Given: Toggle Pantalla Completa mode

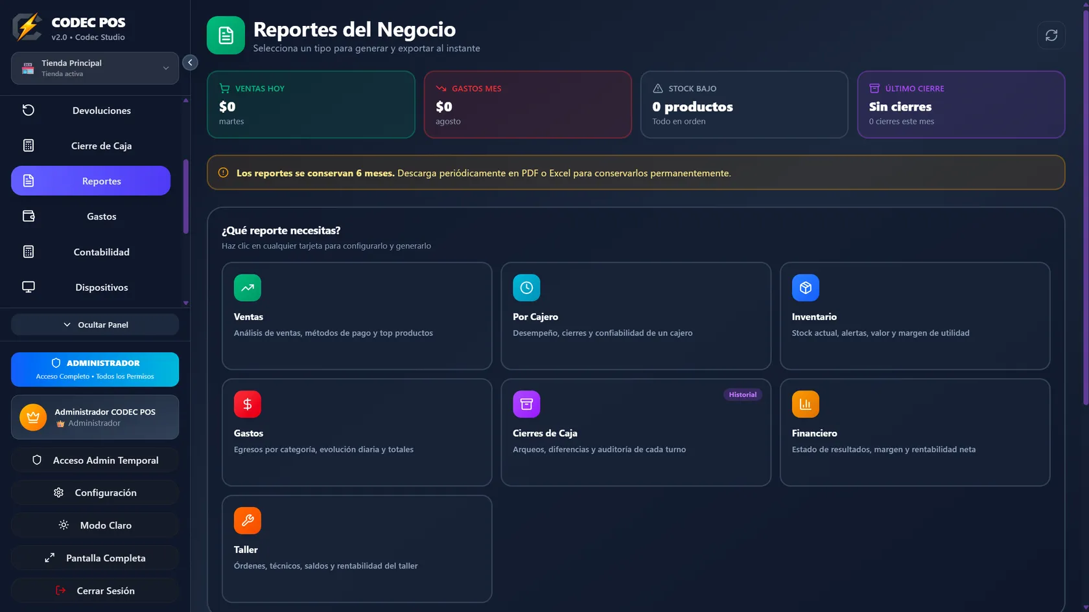Looking at the screenshot, I should (x=95, y=558).
